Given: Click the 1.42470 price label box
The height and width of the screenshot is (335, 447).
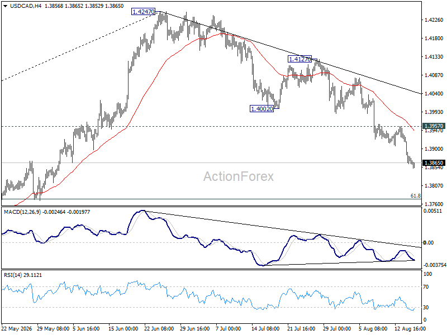Looking at the screenshot, I should pos(143,12).
